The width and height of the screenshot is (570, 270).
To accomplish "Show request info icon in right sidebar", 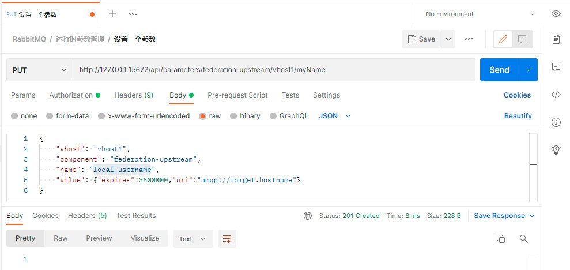I will point(556,122).
